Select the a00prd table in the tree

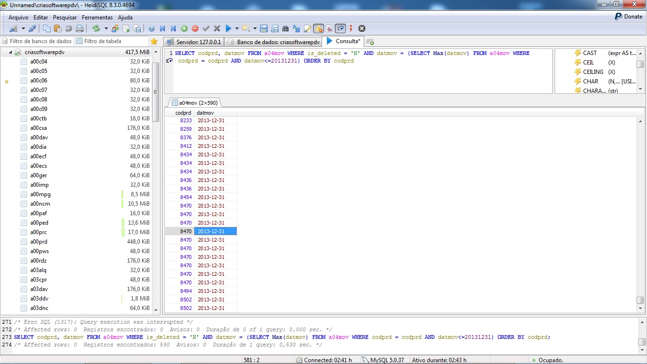coord(39,242)
